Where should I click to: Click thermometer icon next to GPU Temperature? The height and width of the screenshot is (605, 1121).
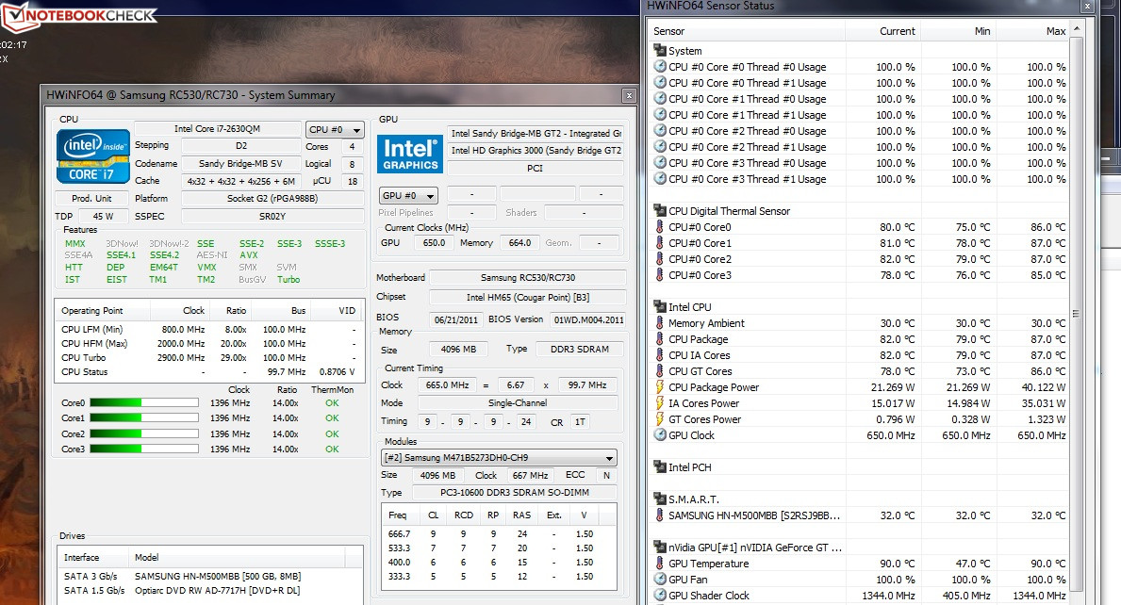pyautogui.click(x=660, y=563)
